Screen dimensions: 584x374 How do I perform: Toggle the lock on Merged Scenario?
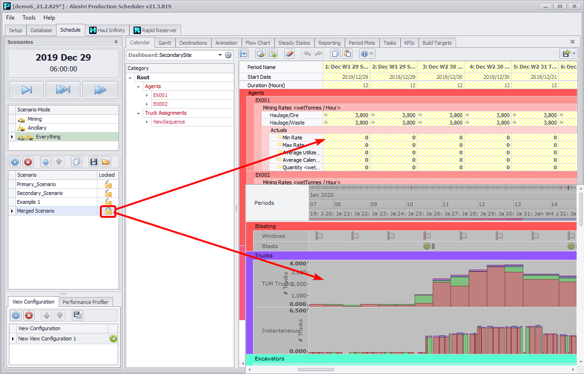(x=108, y=211)
